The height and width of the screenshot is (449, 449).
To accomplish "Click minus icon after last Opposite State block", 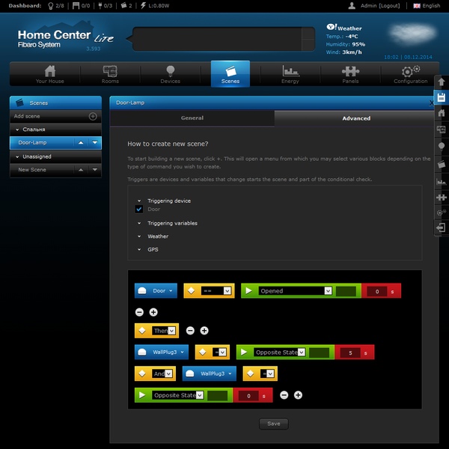I will [x=284, y=395].
